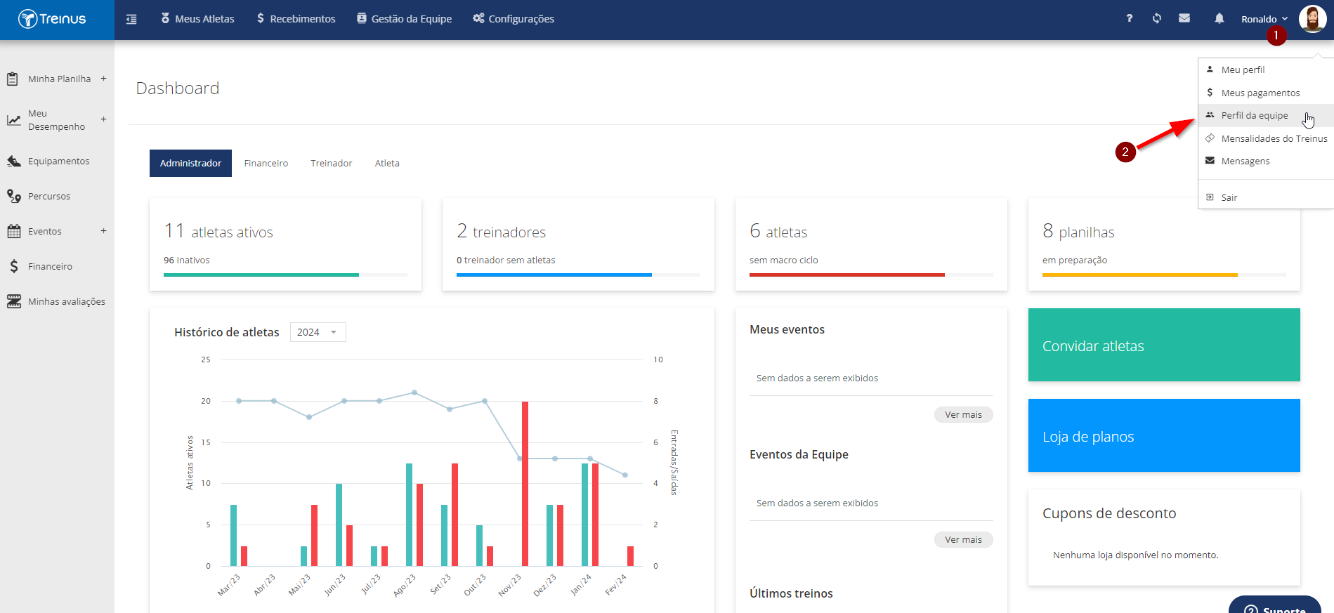Viewport: 1334px width, 613px height.
Task: Open the help question mark icon
Action: (1130, 18)
